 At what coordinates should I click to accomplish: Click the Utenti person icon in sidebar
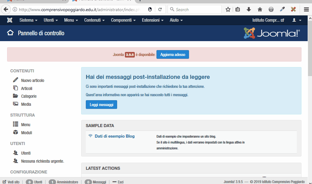[15, 152]
